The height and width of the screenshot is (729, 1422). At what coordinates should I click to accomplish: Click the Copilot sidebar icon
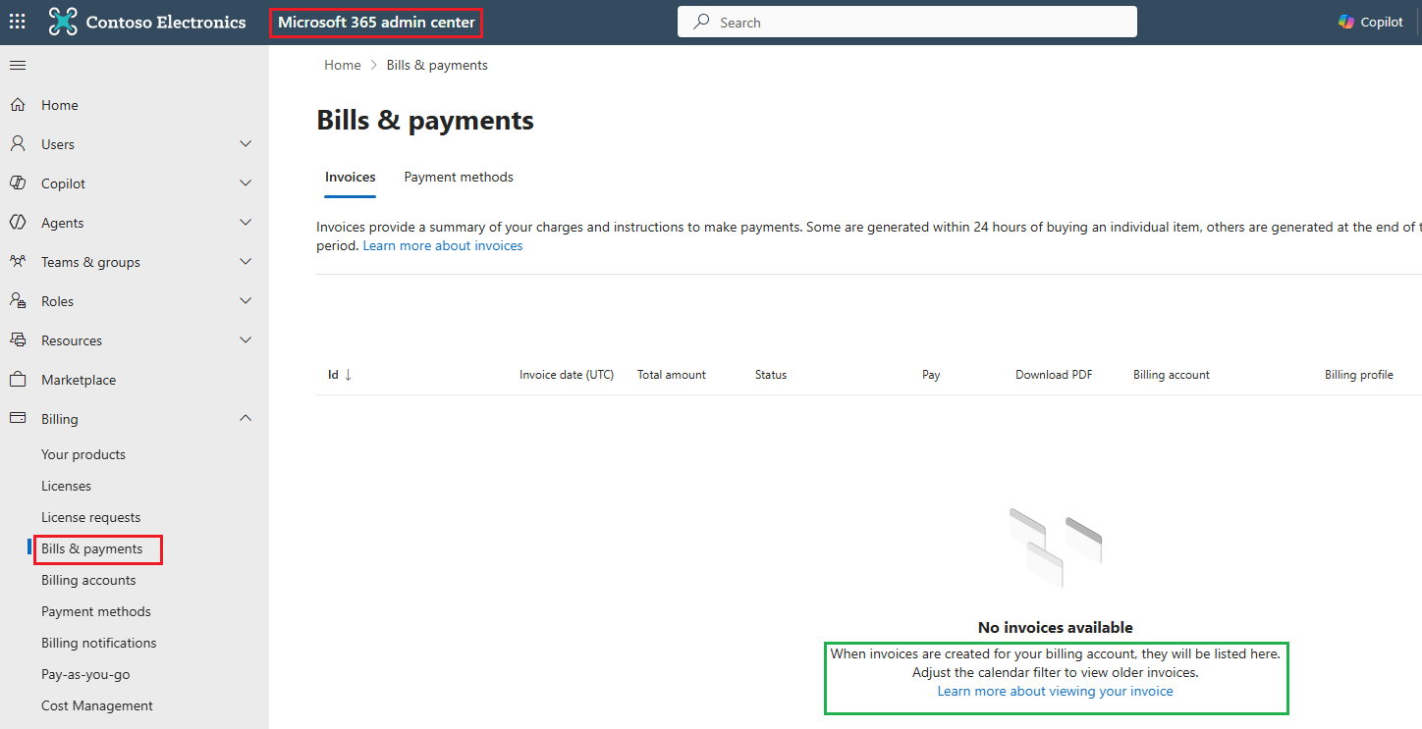coord(18,183)
